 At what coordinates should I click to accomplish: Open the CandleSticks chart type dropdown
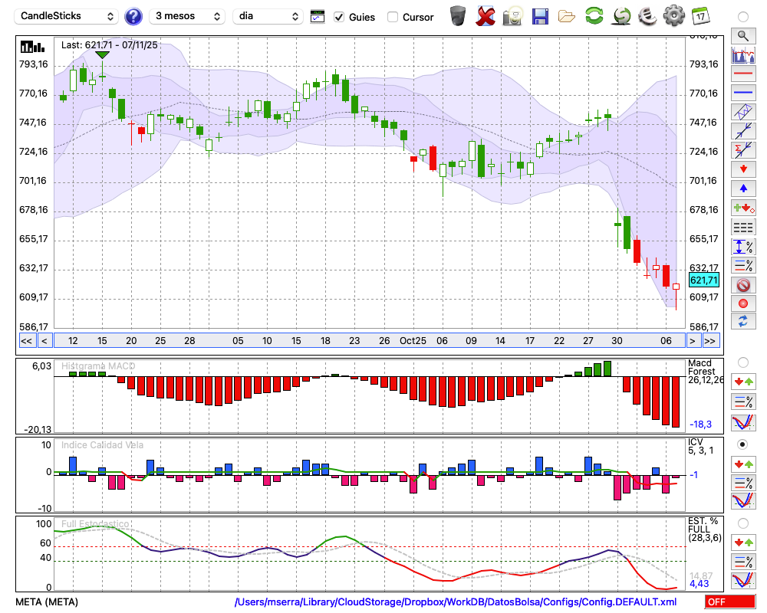click(67, 16)
